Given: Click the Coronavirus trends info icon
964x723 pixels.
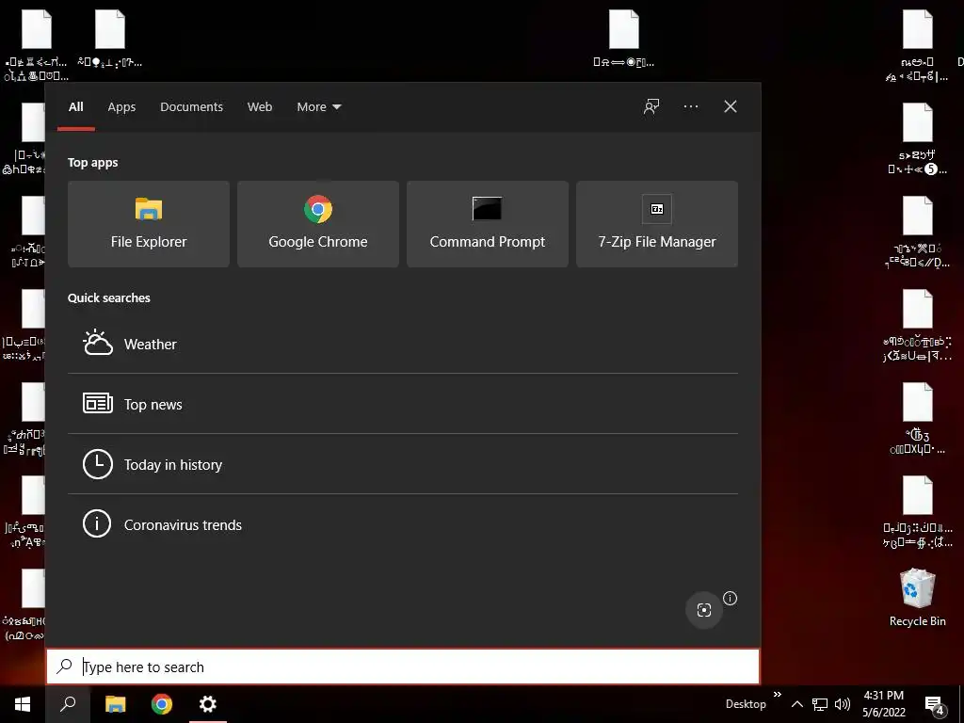Looking at the screenshot, I should pos(97,523).
